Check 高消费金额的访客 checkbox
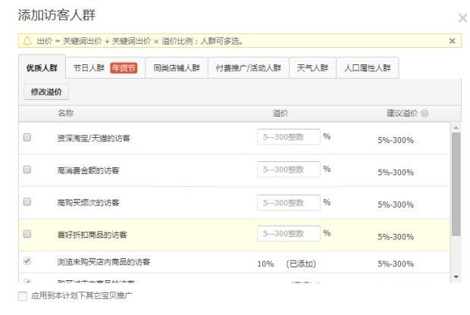 (x=27, y=170)
